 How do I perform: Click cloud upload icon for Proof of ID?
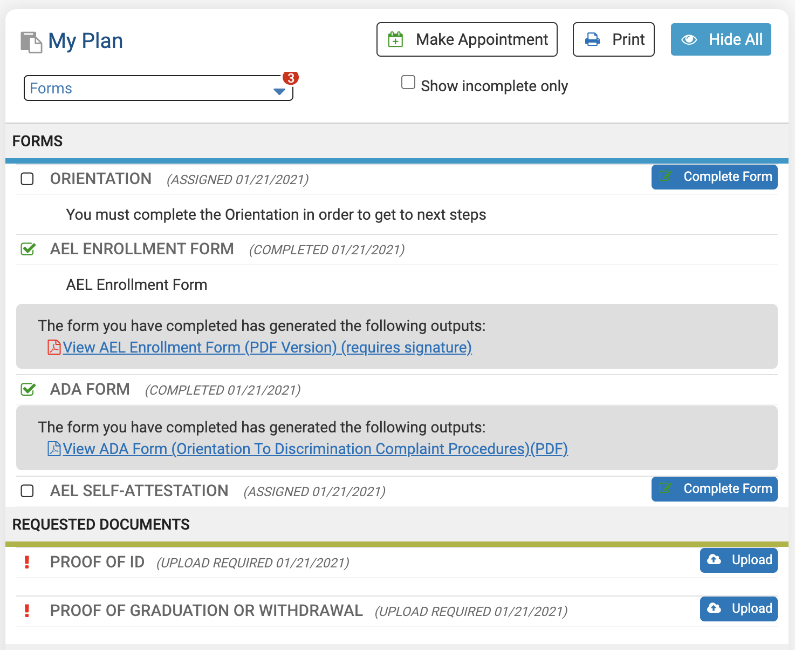pyautogui.click(x=714, y=560)
